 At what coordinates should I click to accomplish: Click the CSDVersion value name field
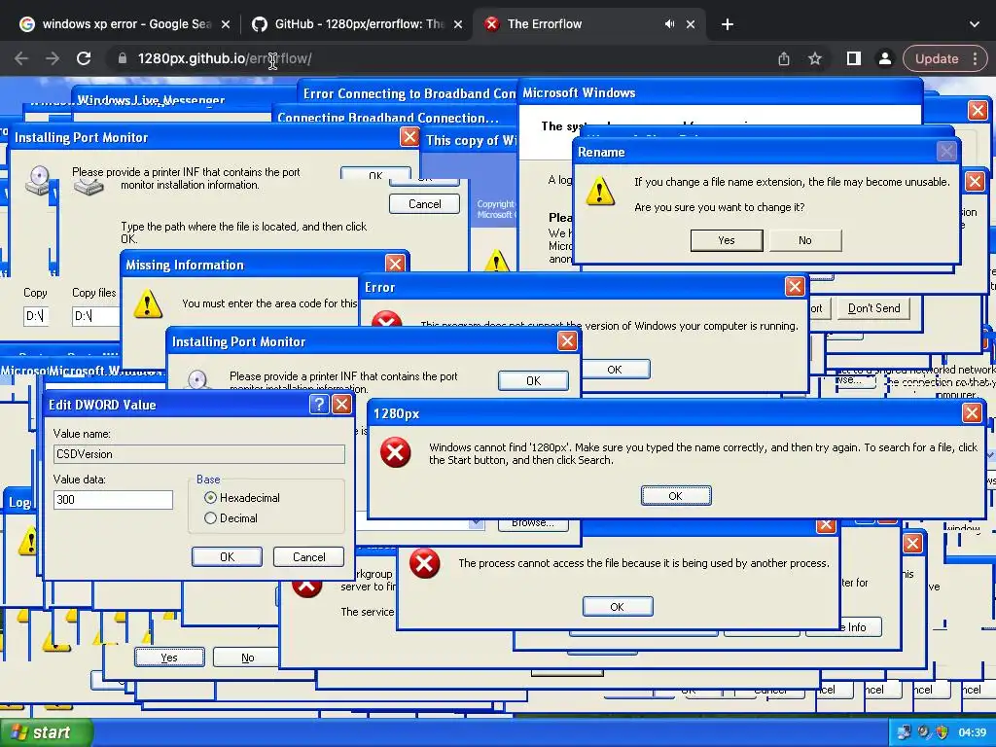[x=198, y=453]
